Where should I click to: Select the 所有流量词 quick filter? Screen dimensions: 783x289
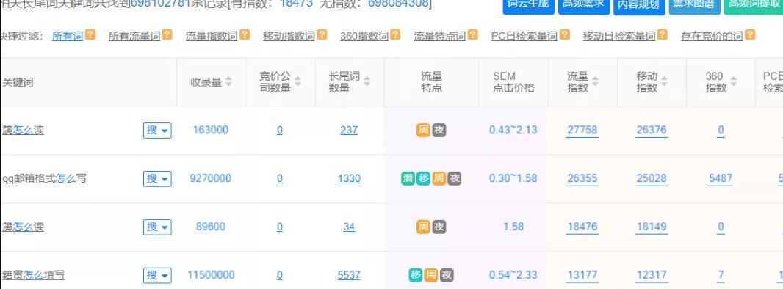[x=134, y=36]
